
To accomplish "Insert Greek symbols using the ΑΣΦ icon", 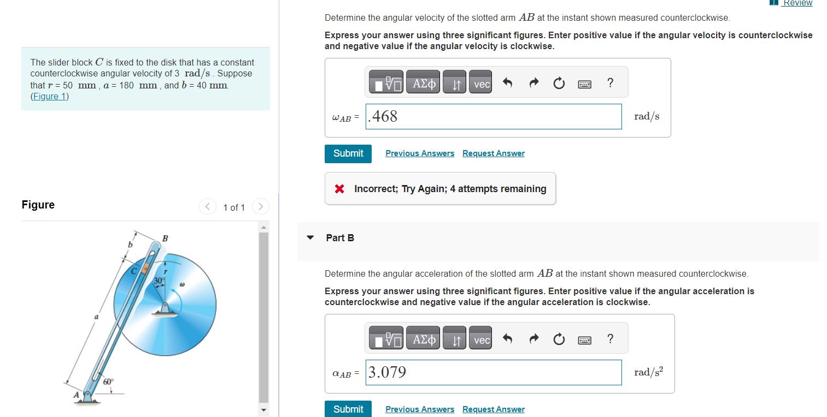I will pyautogui.click(x=423, y=81).
